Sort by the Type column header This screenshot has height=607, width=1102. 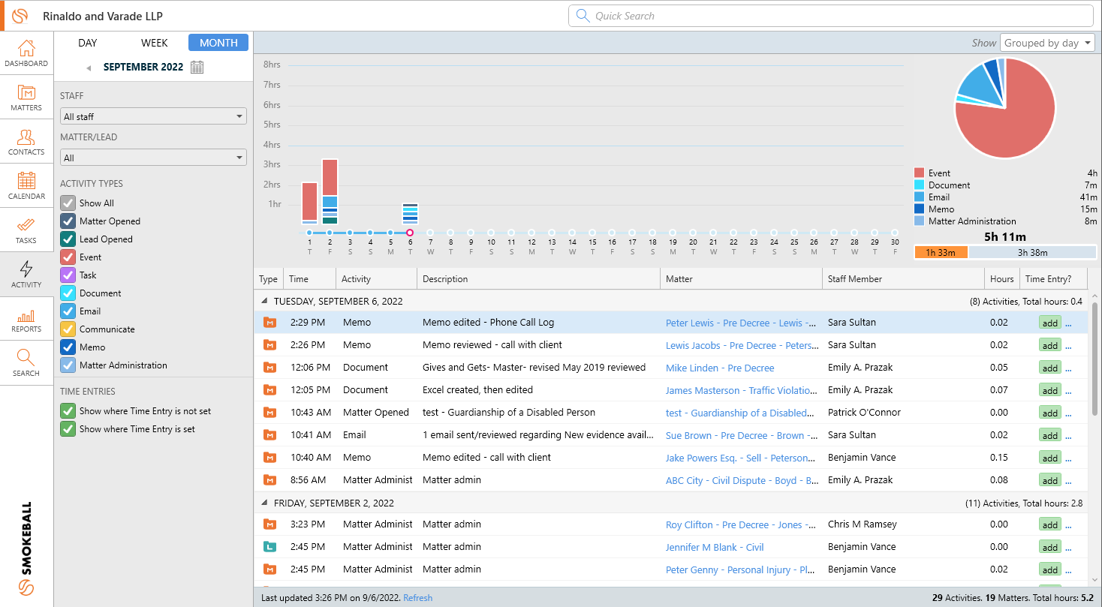coord(268,279)
